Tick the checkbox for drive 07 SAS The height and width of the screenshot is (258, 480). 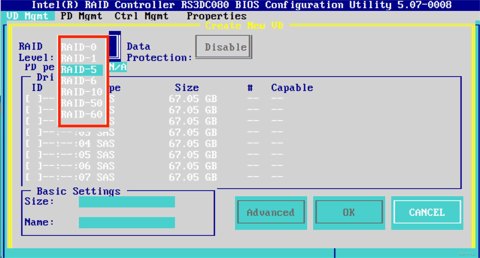34,177
